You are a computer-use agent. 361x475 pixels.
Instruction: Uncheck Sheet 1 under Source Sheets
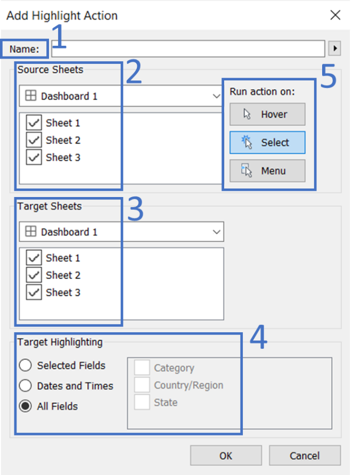pyautogui.click(x=34, y=122)
